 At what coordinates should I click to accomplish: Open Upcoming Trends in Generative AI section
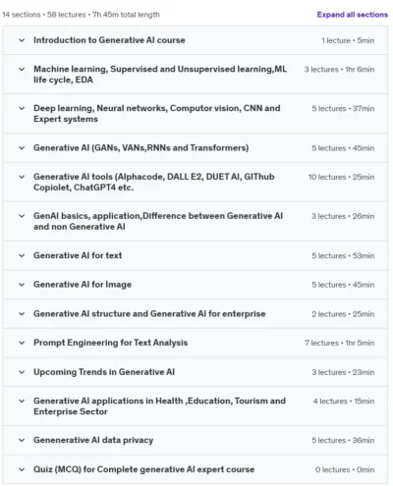point(196,372)
